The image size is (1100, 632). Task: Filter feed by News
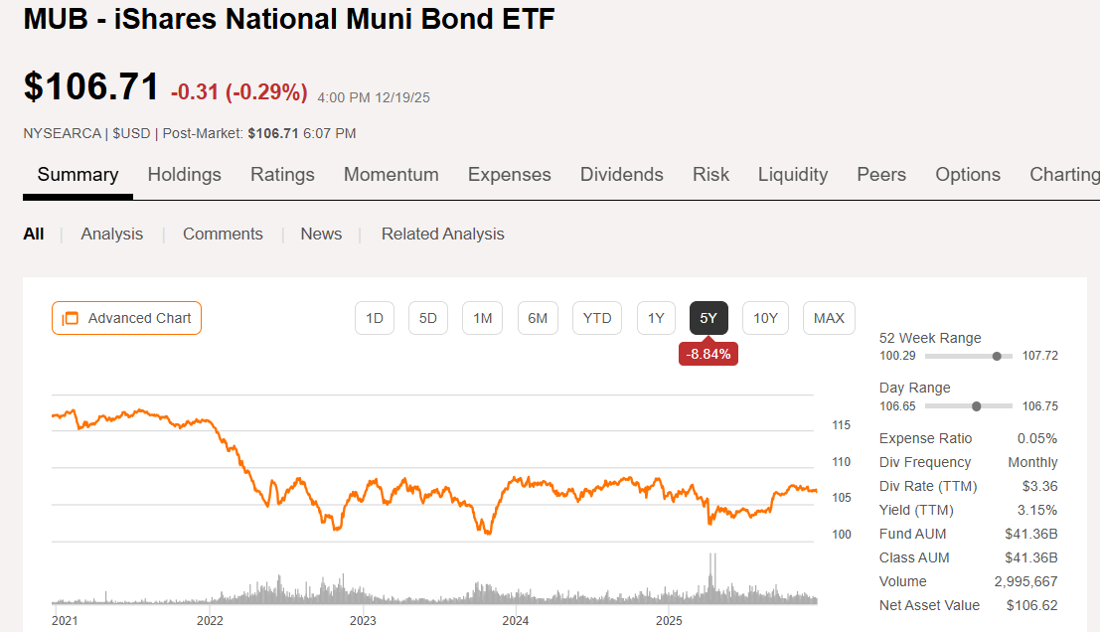pos(321,235)
